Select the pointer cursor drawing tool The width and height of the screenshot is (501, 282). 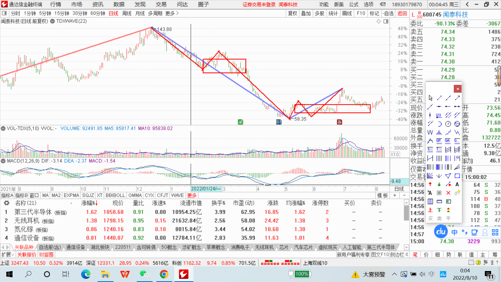pyautogui.click(x=430, y=98)
